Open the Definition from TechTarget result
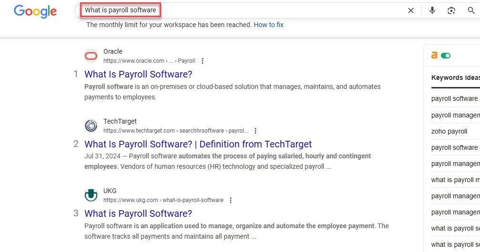 198,144
